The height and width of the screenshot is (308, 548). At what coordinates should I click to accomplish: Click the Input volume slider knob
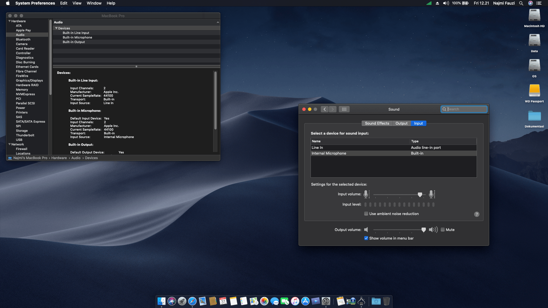420,194
